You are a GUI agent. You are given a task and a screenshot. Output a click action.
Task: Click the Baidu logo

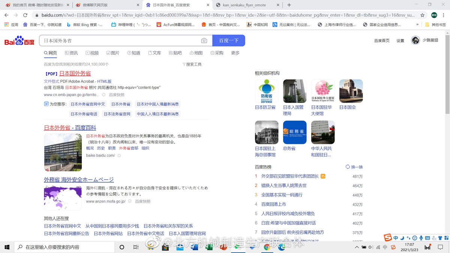coord(19,40)
